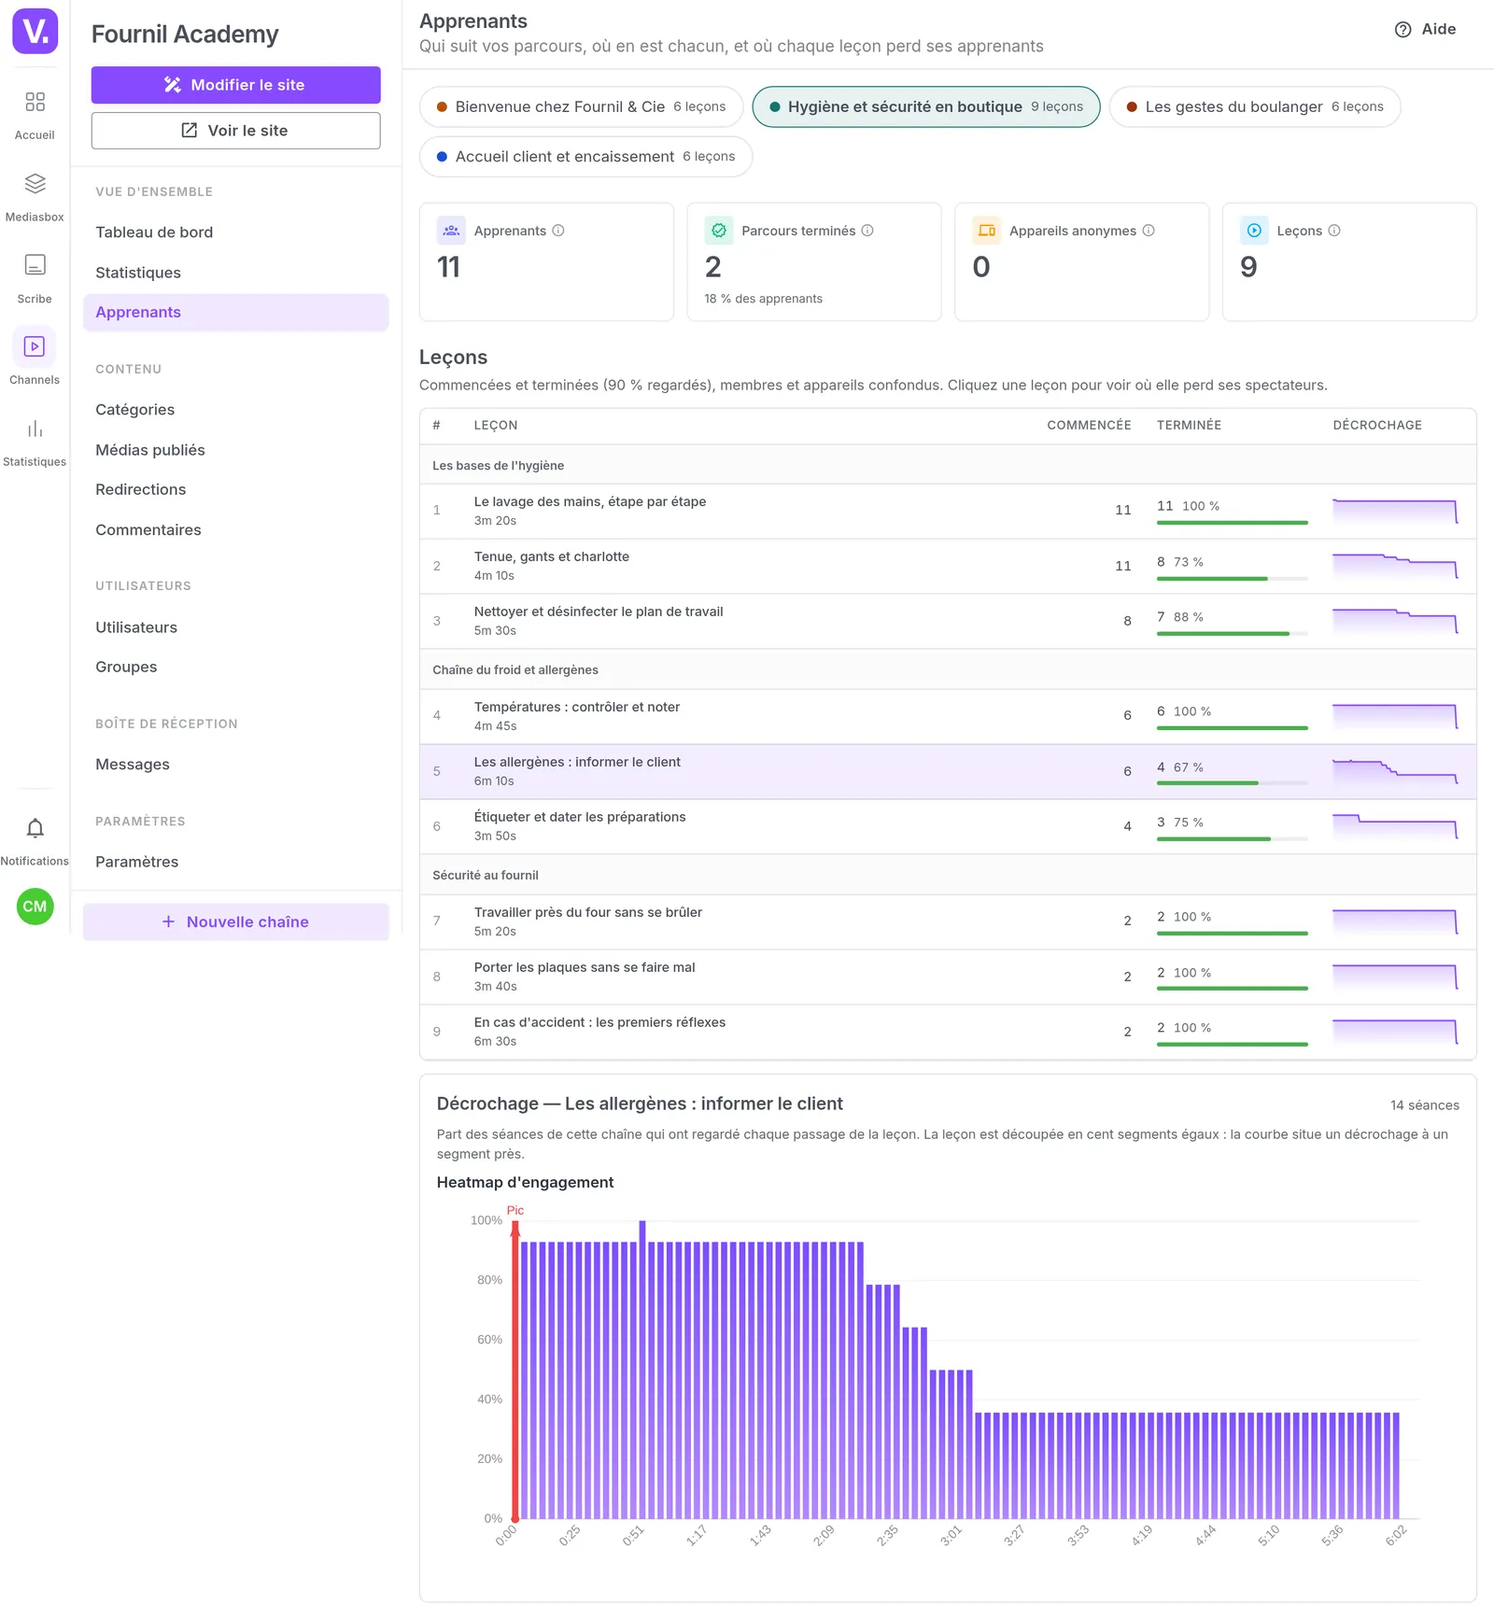Click the info icon beside Appareils anonymes
The height and width of the screenshot is (1618, 1494).
point(1149,231)
